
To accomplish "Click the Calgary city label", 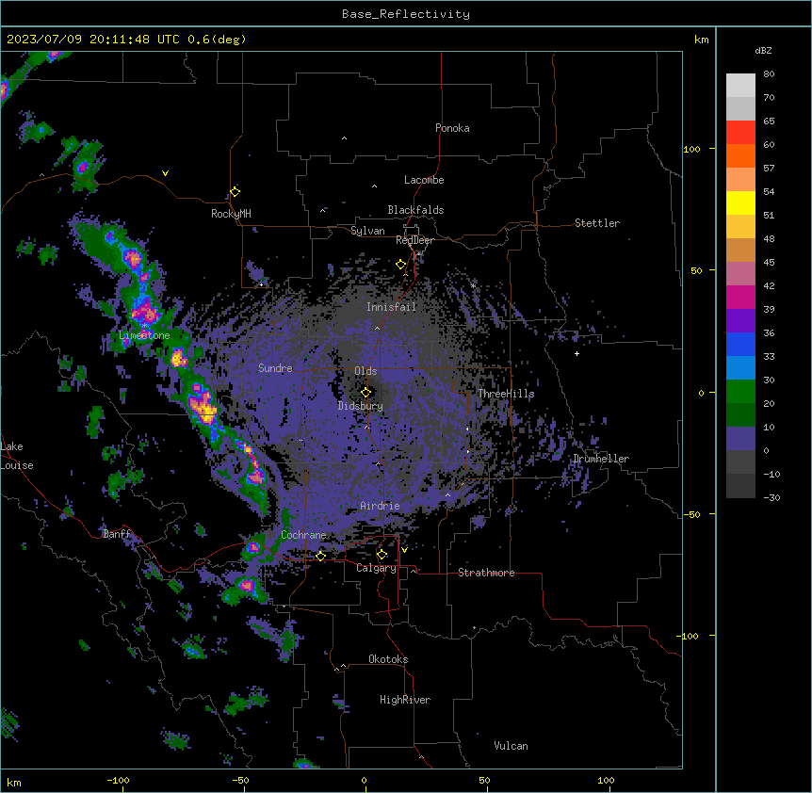I will tap(377, 568).
